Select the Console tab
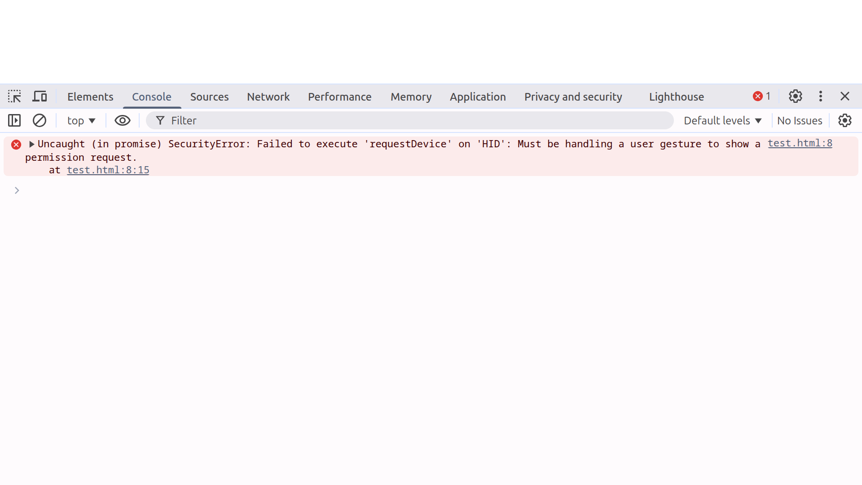Image resolution: width=862 pixels, height=485 pixels. [x=152, y=97]
